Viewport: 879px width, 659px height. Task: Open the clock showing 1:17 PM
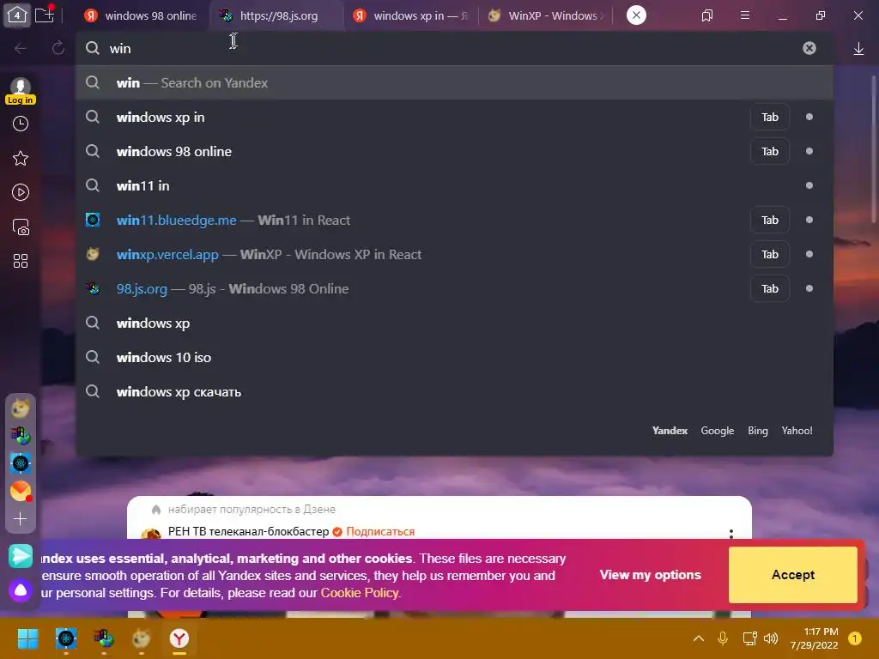pyautogui.click(x=814, y=638)
